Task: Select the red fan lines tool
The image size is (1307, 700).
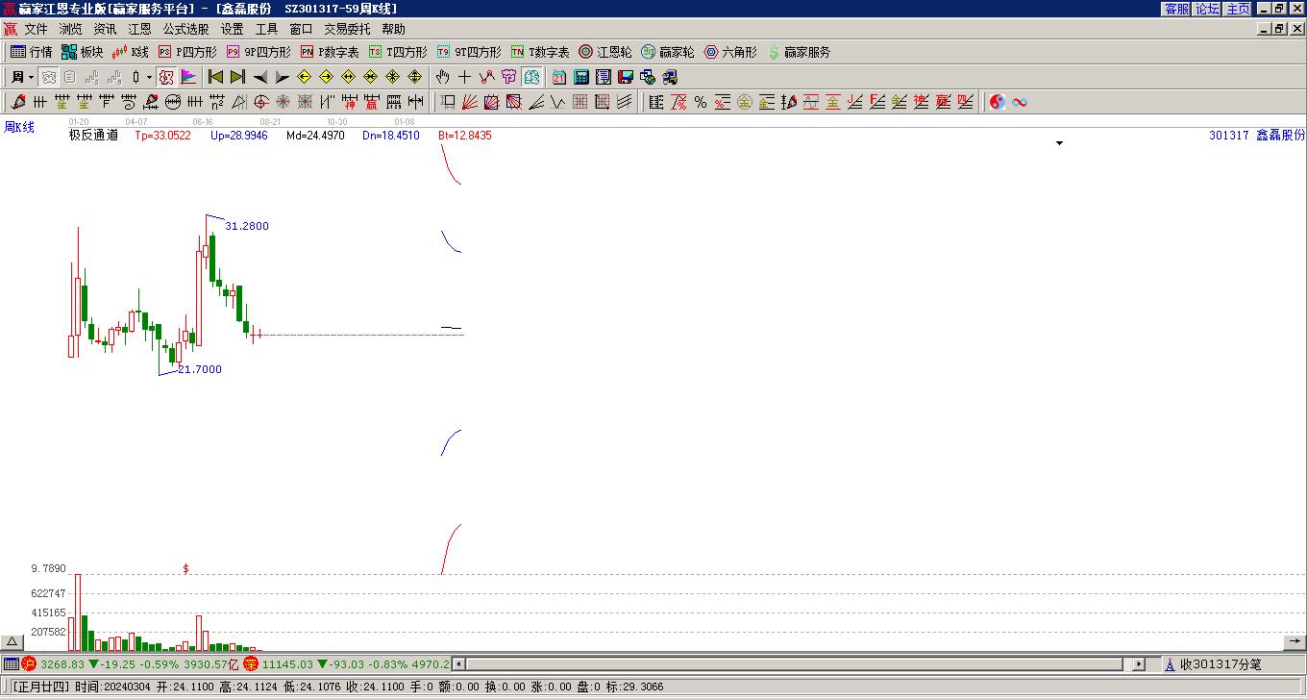Action: tap(470, 102)
